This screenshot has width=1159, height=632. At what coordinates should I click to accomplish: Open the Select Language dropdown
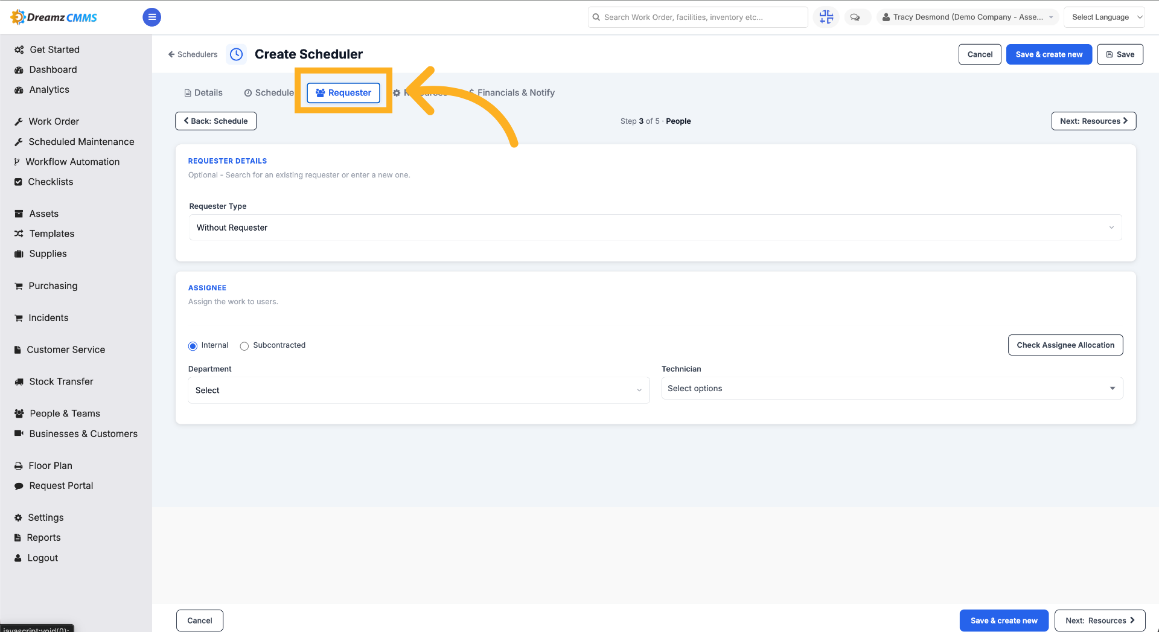1104,17
